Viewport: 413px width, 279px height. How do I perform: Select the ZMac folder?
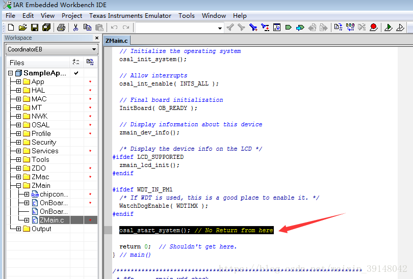40,177
